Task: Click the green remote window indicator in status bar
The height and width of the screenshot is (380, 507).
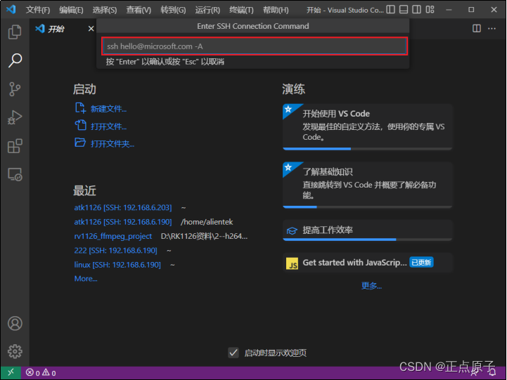Action: (11, 372)
